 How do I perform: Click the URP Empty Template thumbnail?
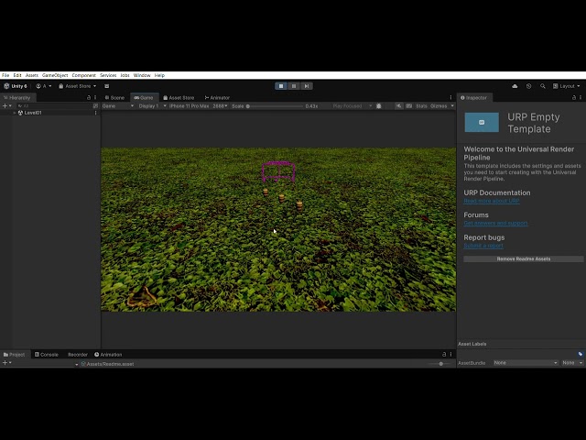[482, 122]
